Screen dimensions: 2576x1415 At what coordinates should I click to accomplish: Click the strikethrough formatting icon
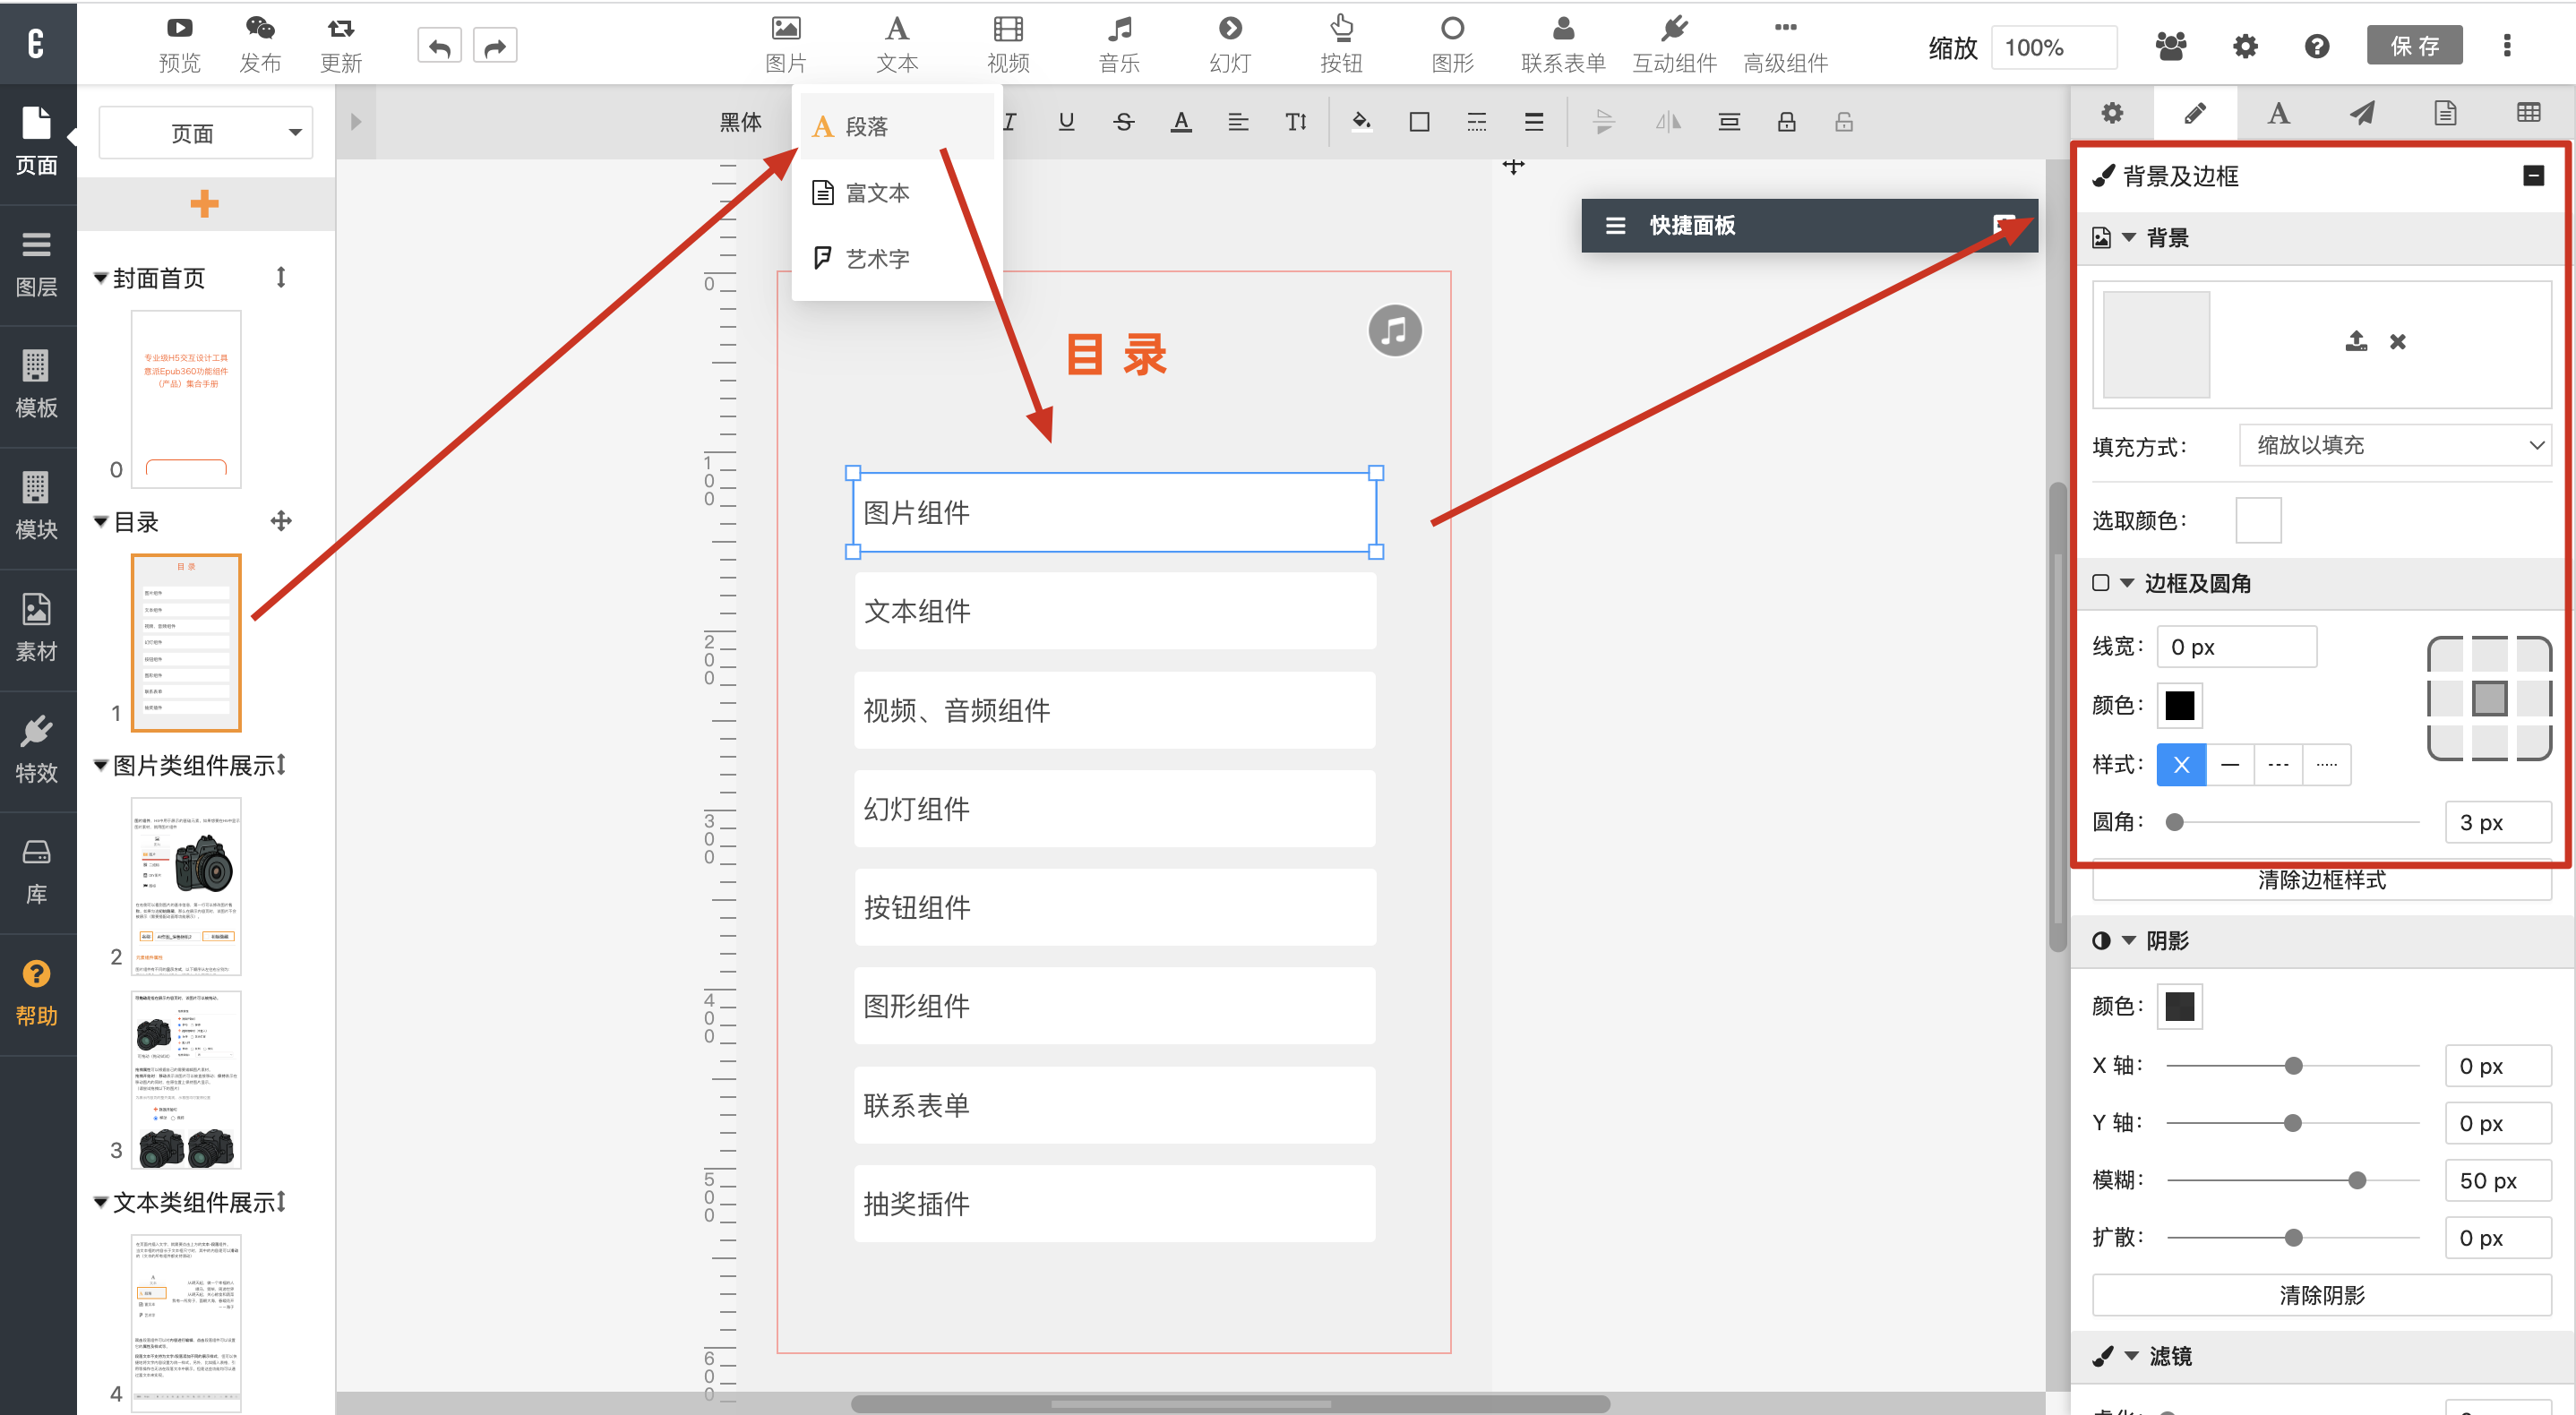pyautogui.click(x=1123, y=122)
